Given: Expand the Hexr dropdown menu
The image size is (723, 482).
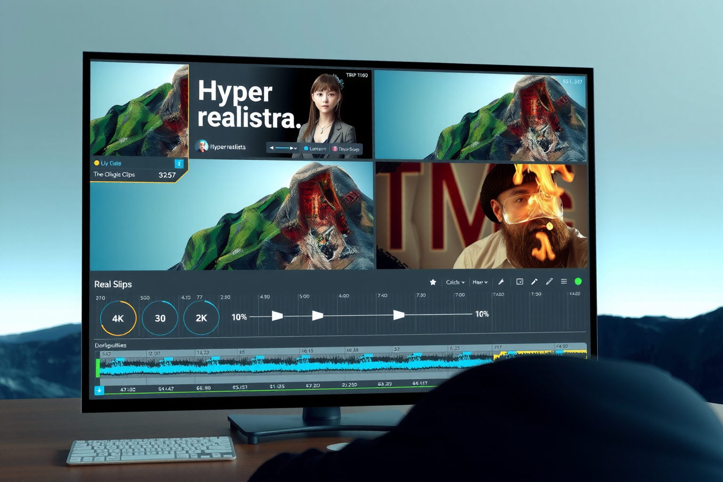Looking at the screenshot, I should point(480,282).
